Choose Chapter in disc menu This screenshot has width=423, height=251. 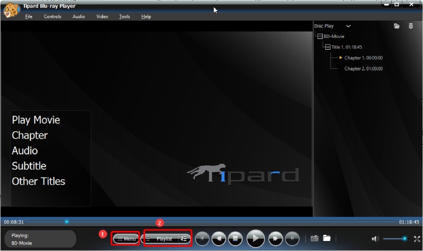(30, 136)
